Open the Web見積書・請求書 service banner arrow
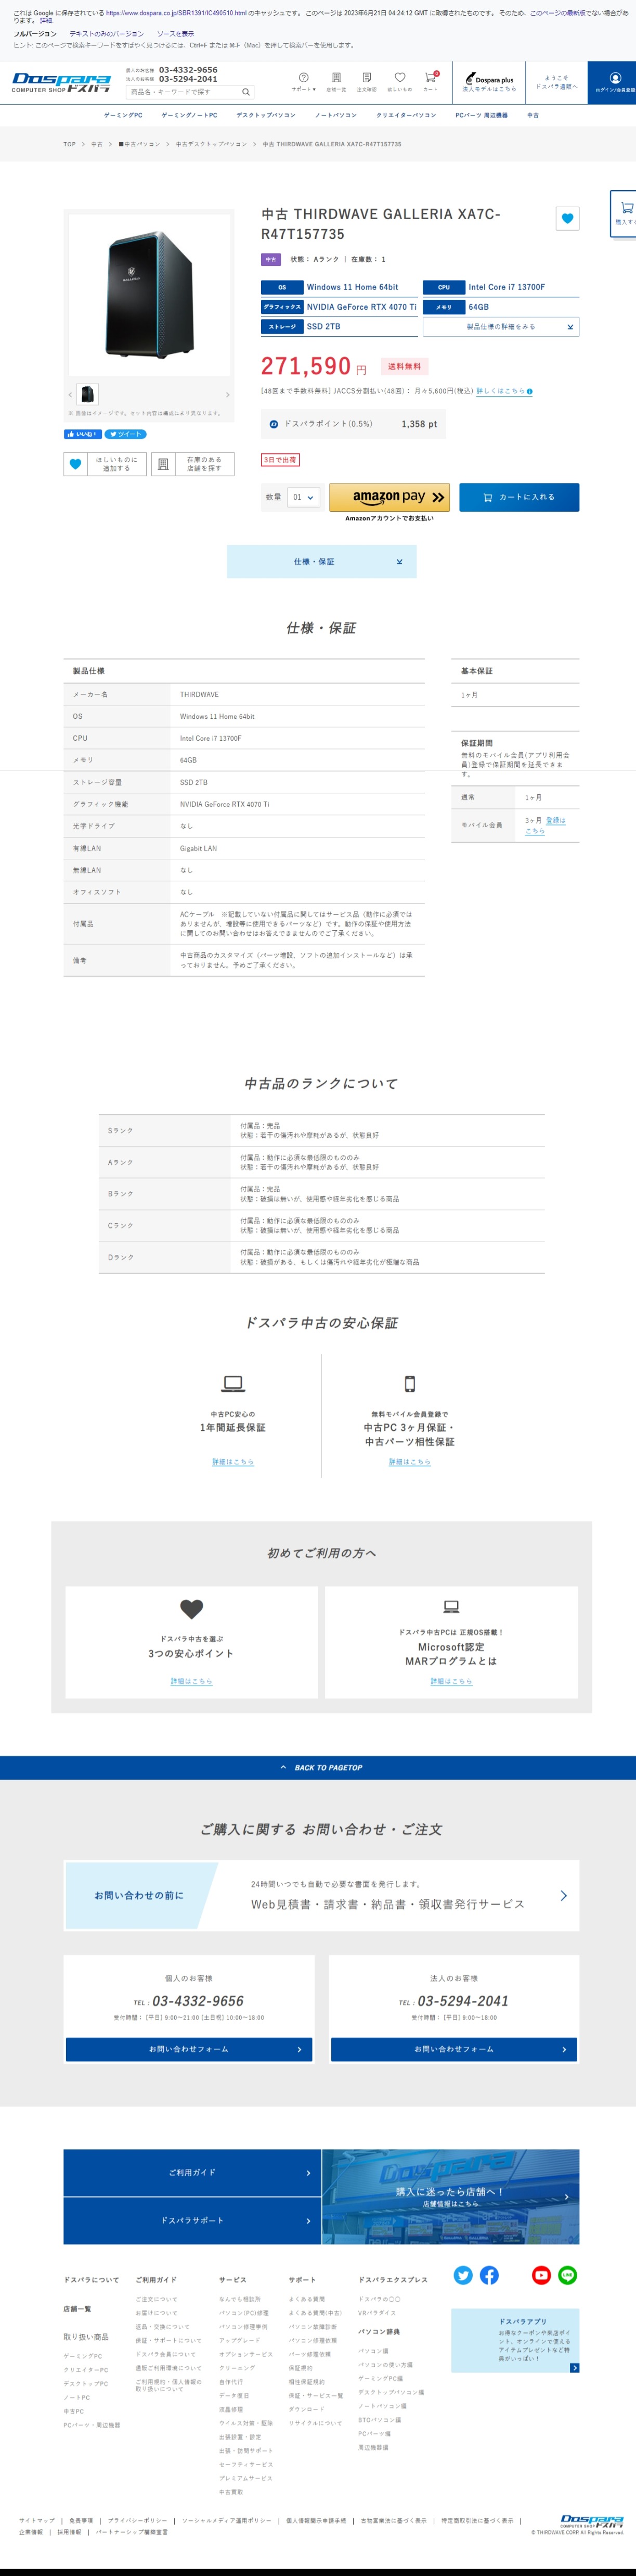This screenshot has height=2576, width=636. 564,1895
